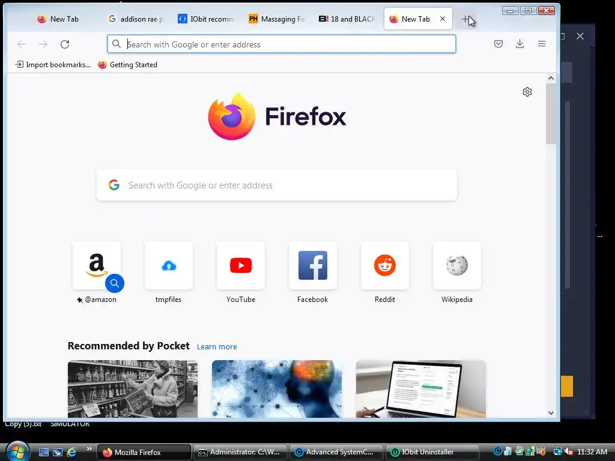Focus the page search box
Viewport: 615px width, 461px height.
tap(277, 185)
